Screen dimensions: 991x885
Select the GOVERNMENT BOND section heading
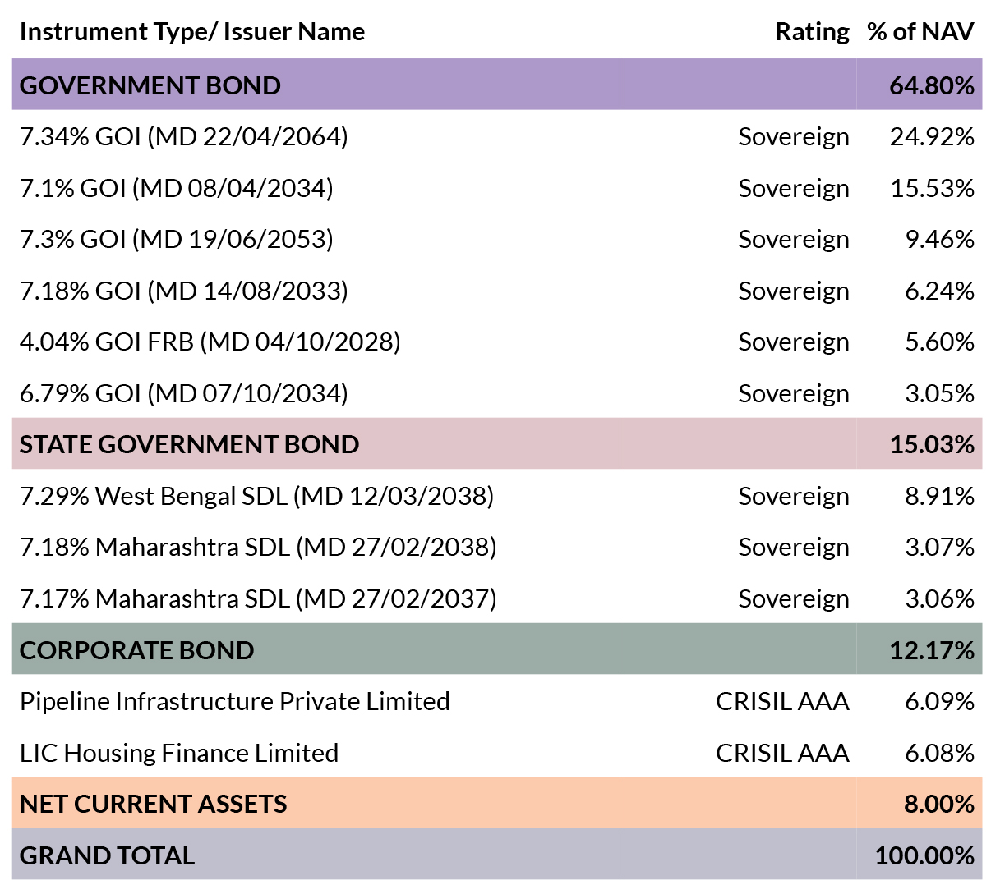click(150, 85)
